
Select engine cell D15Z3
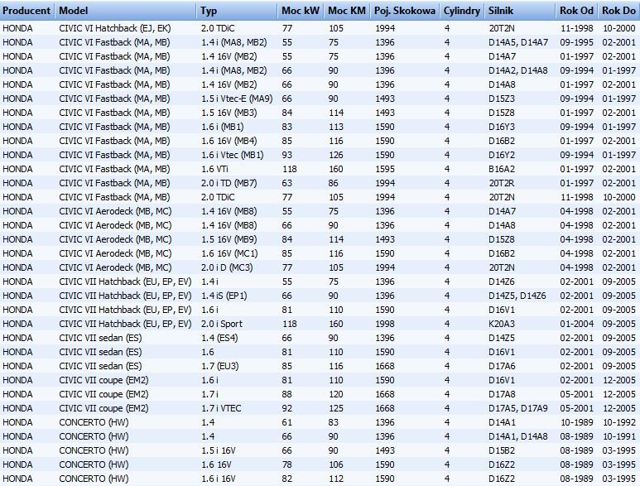click(x=502, y=99)
